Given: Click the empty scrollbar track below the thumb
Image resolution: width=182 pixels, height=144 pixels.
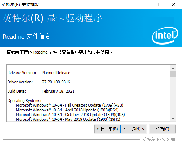Looking at the screenshot, I should [x=173, y=97].
